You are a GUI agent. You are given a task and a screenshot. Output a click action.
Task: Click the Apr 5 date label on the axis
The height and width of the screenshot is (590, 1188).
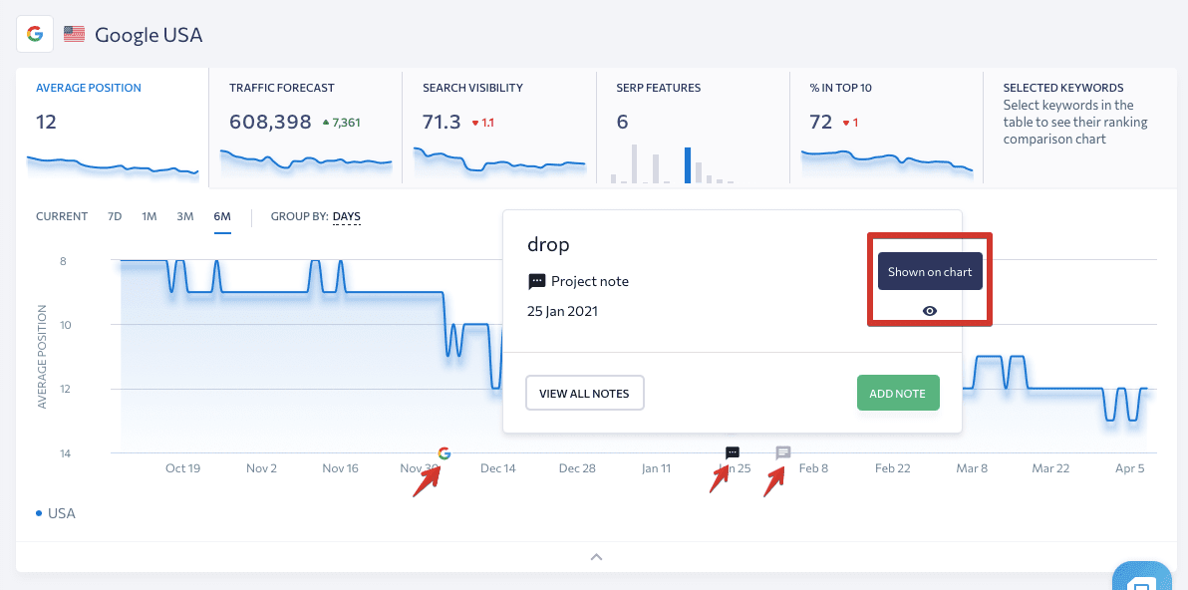pyautogui.click(x=1129, y=468)
